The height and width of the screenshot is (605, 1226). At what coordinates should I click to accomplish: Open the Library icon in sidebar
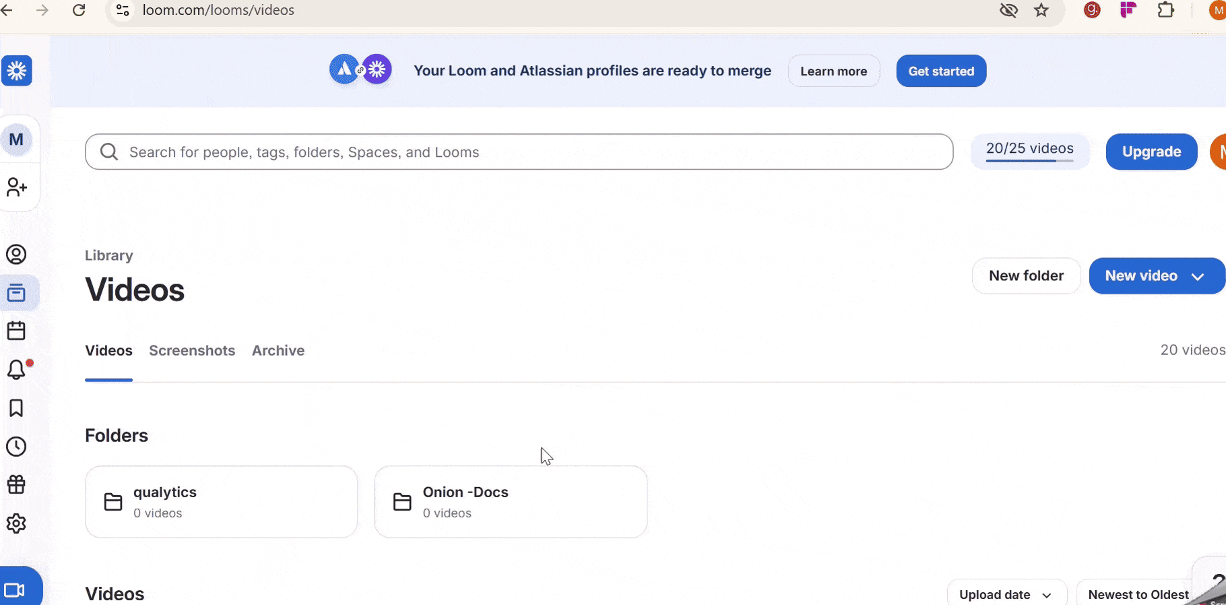[17, 293]
